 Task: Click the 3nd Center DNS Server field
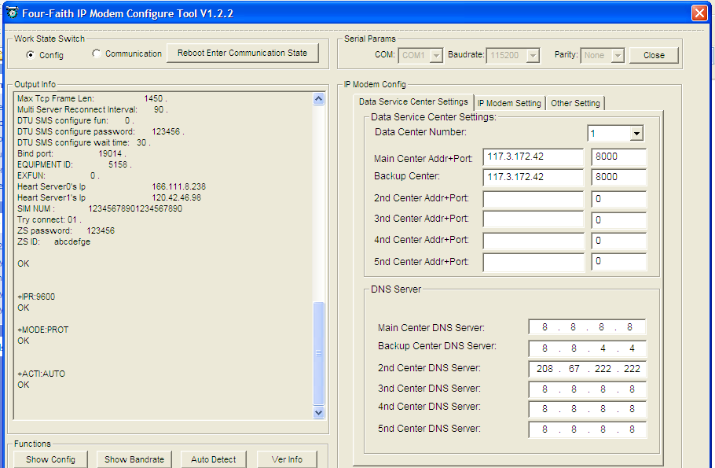588,389
